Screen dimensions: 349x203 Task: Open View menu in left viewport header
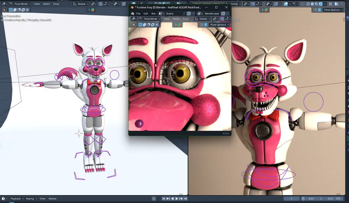[37, 4]
